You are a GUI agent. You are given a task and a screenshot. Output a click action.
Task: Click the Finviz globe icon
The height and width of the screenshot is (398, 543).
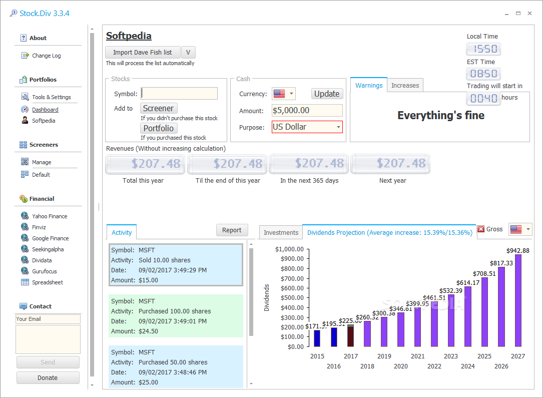click(25, 227)
